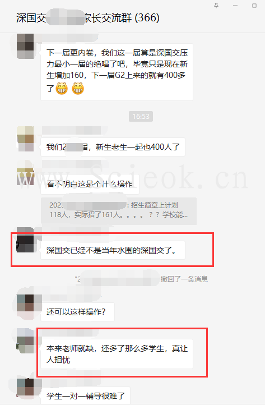Select the message '学生一对一辅导很难了'
265x405 pixels.
click(x=85, y=395)
